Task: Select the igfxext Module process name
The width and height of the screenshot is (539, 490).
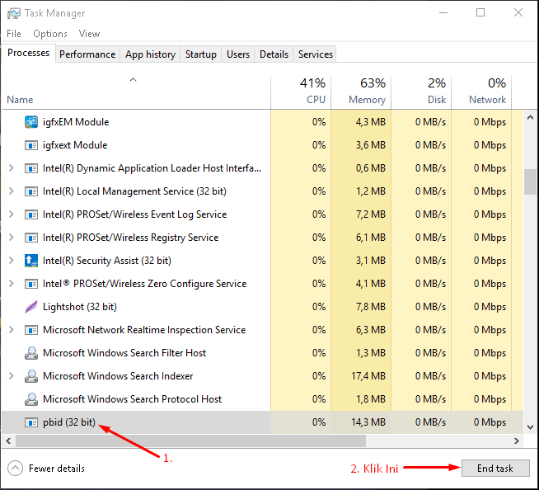Action: pos(75,145)
